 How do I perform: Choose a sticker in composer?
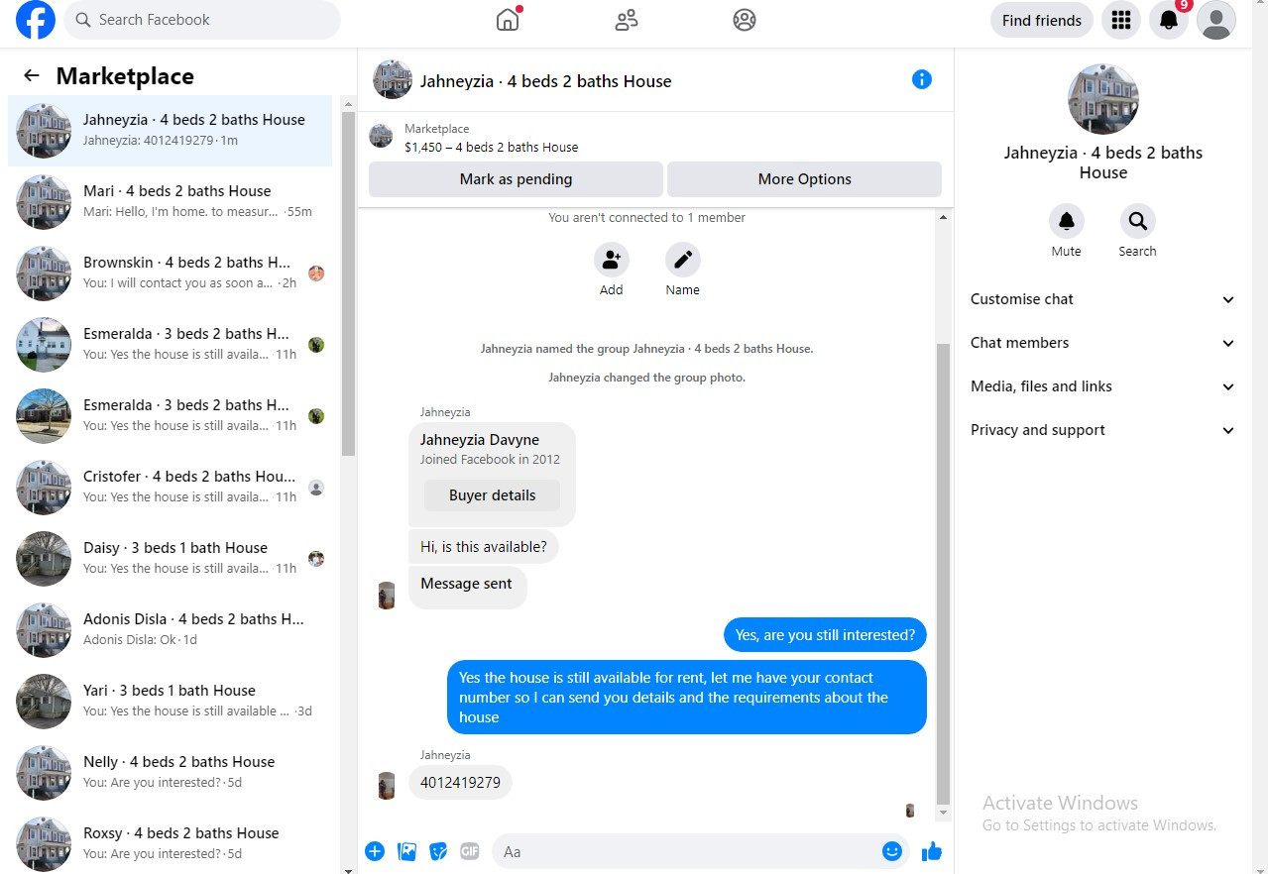tap(438, 851)
